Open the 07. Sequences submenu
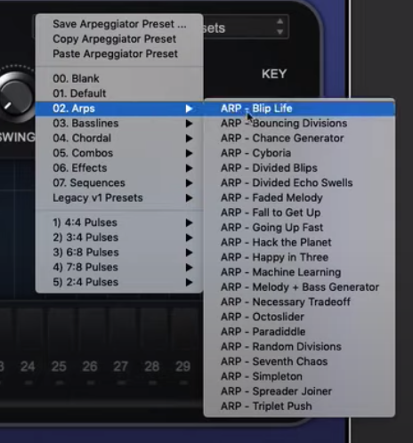The height and width of the screenshot is (443, 413). 119,183
